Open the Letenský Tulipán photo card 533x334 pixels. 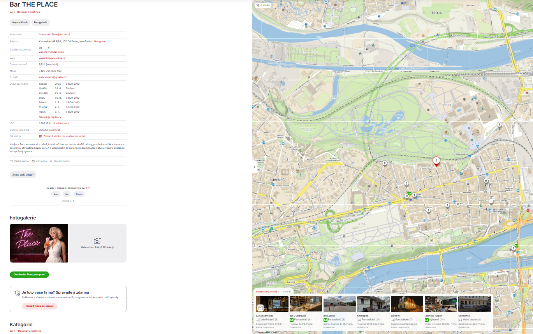[x=441, y=304]
